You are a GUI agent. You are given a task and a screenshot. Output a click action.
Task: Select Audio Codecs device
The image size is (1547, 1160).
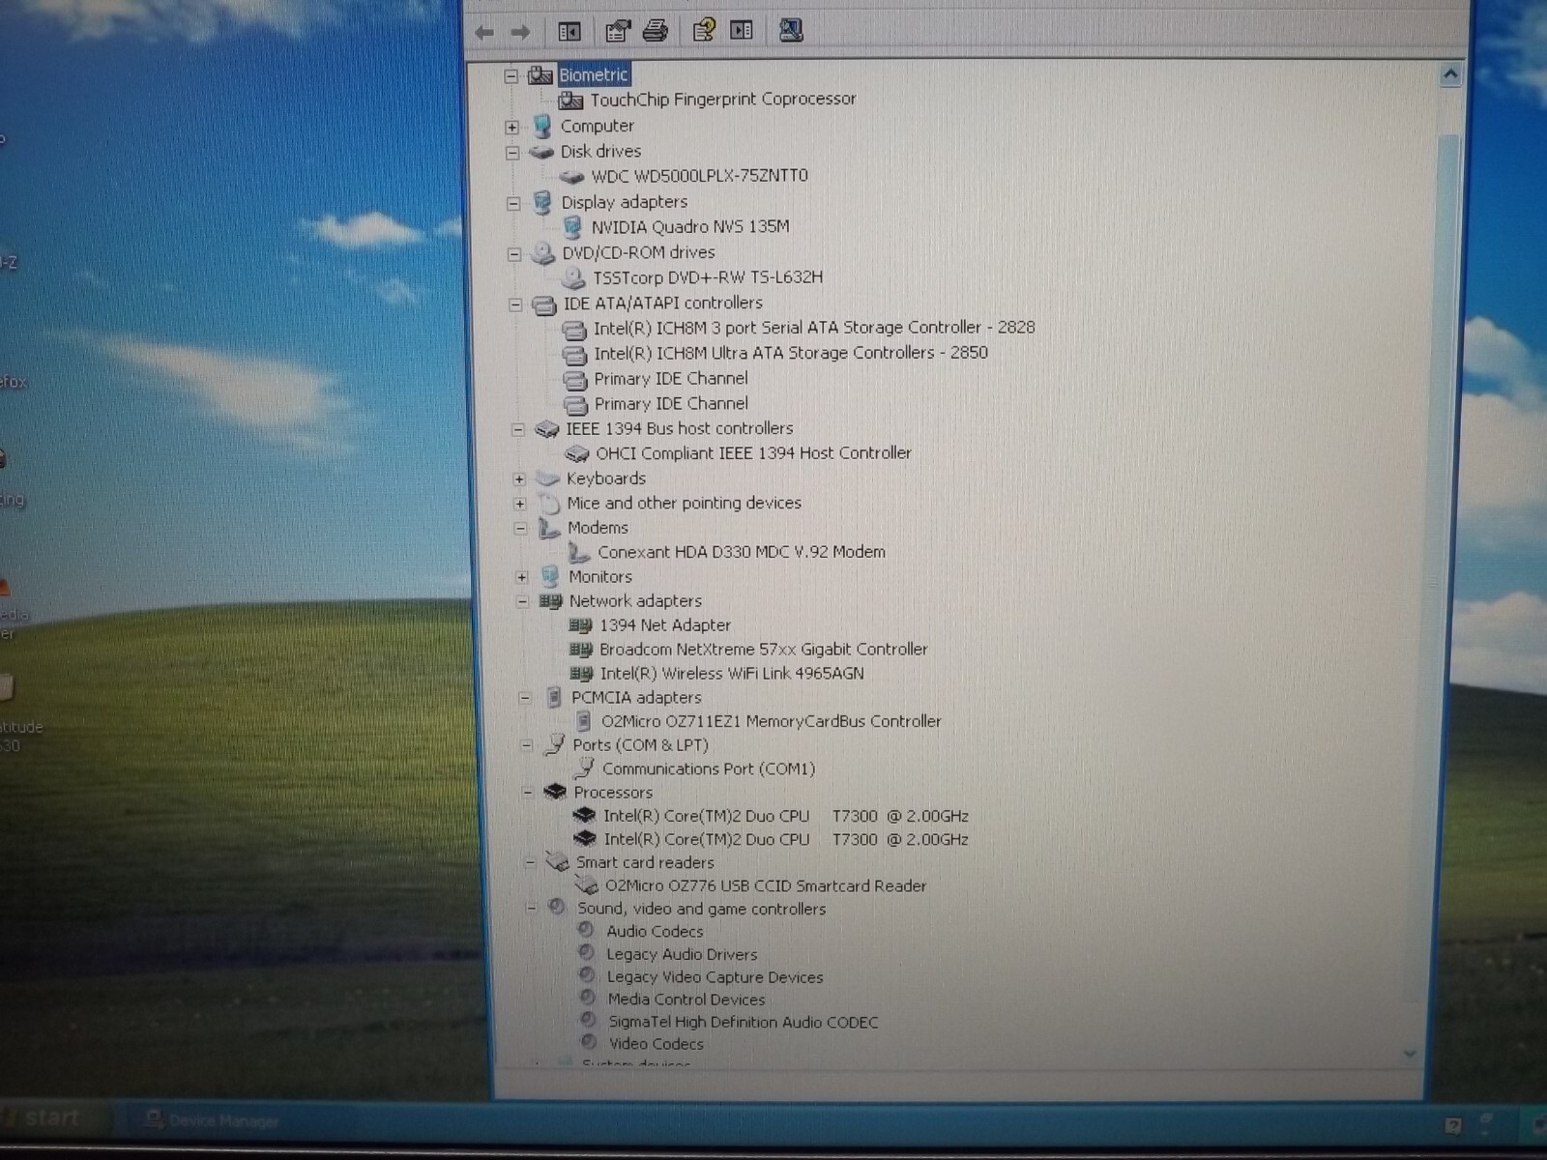click(655, 932)
